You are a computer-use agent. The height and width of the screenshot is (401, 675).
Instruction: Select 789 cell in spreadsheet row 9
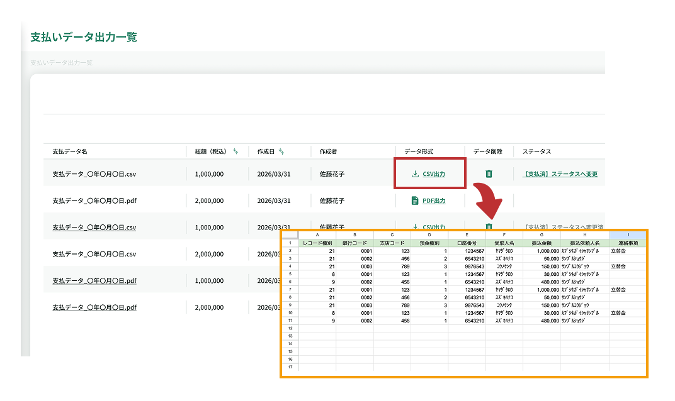coord(392,305)
